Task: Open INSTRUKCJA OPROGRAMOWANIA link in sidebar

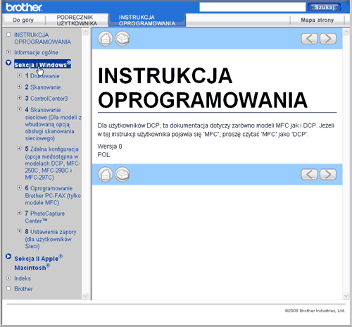Action: click(42, 38)
